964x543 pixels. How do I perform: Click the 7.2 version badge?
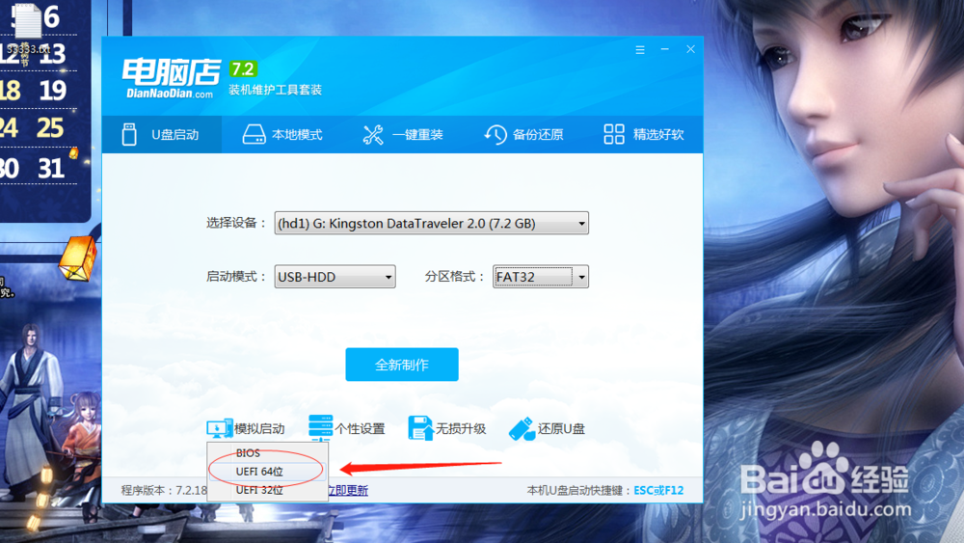point(243,68)
